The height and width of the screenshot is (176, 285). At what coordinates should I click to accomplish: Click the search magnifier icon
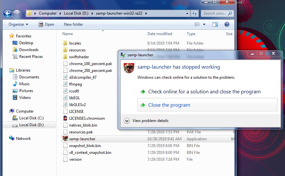pos(230,13)
